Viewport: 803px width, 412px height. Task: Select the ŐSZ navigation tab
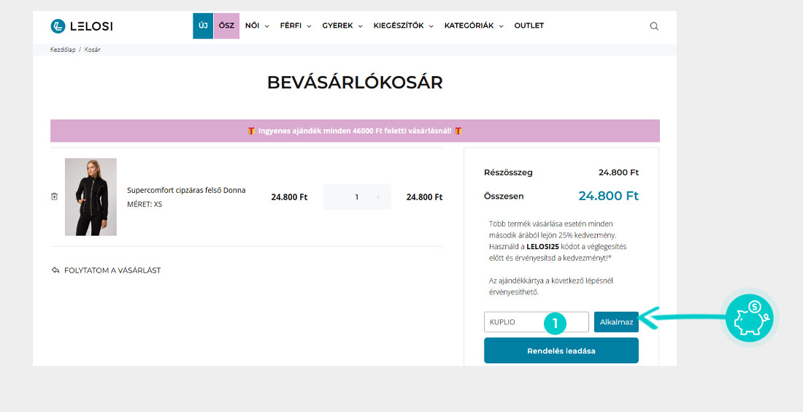[226, 26]
